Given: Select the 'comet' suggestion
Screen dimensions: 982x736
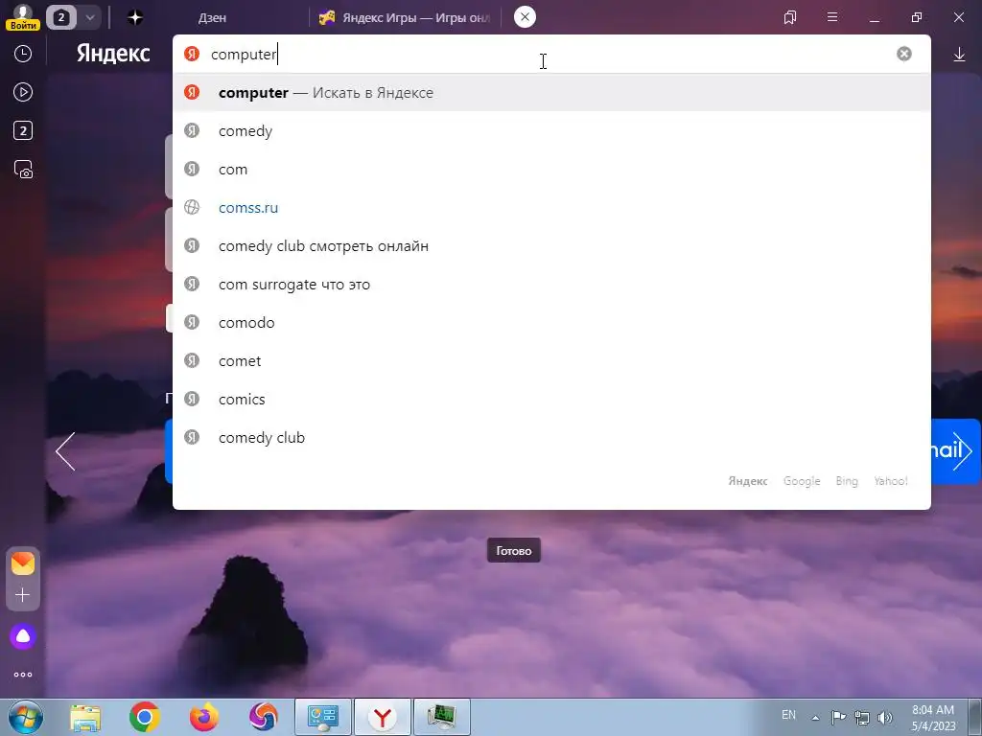Looking at the screenshot, I should tap(551, 360).
